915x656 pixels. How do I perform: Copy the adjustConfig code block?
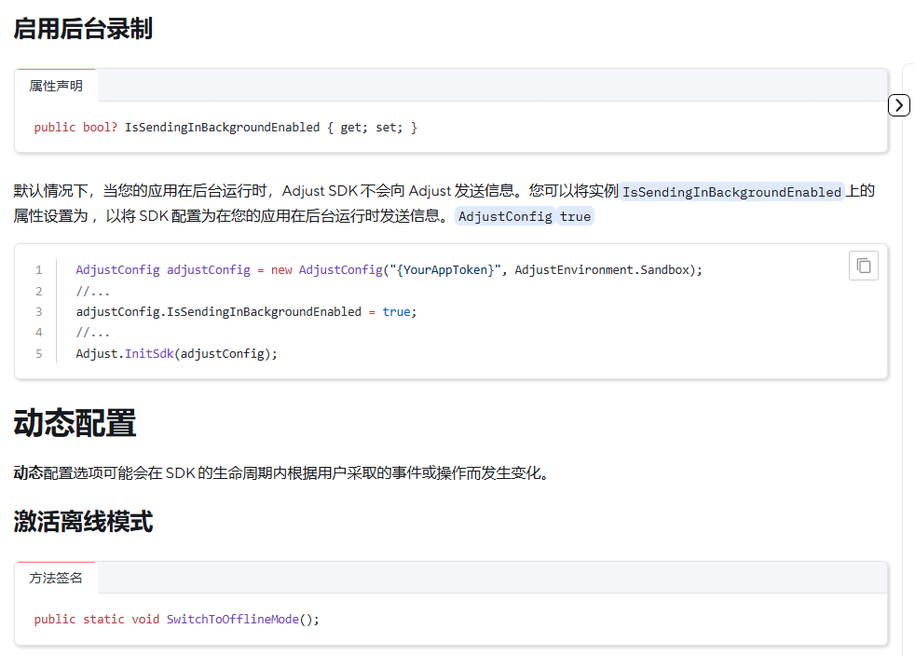tap(863, 266)
